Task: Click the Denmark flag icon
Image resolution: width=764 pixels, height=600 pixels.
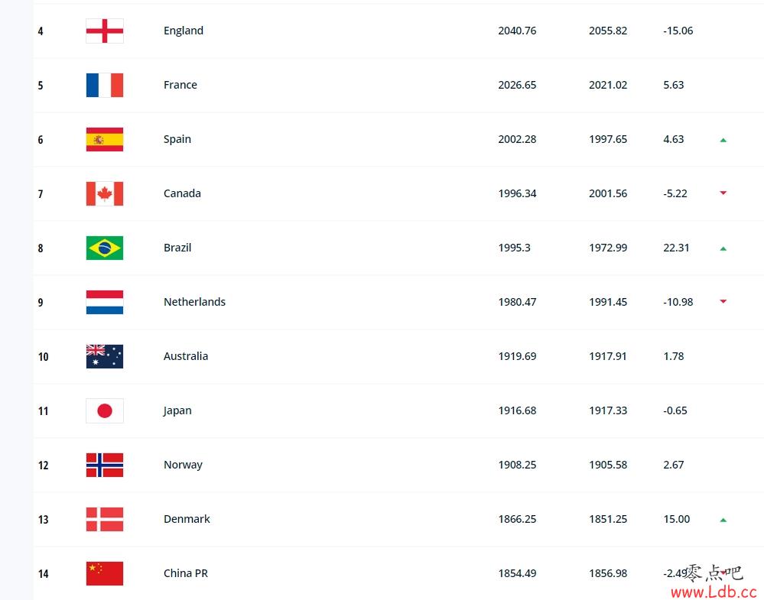Action: (105, 519)
